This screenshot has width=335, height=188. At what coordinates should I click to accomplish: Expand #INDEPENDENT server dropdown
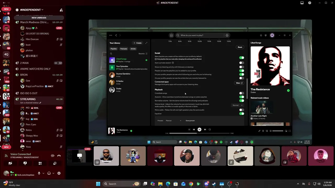pyautogui.click(x=32, y=10)
